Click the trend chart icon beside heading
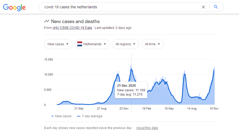 [47, 21]
